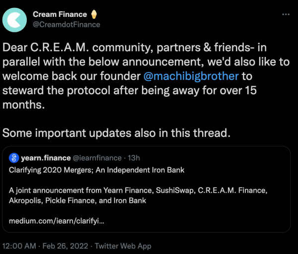Click the 'Some important updates' sentence
298x254 pixels.
[x=116, y=133]
